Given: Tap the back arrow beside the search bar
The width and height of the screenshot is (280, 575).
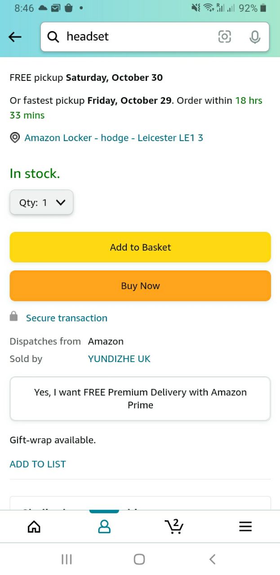Looking at the screenshot, I should pyautogui.click(x=15, y=37).
